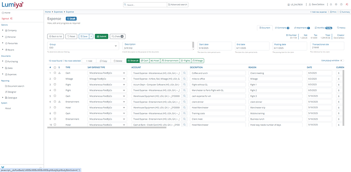Select checkbox for row 10 Hotel

click(x=55, y=125)
